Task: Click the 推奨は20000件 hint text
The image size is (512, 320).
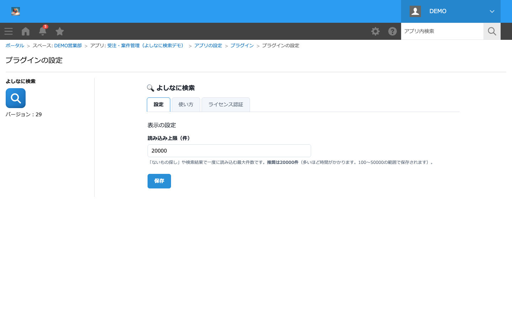Action: (283, 162)
